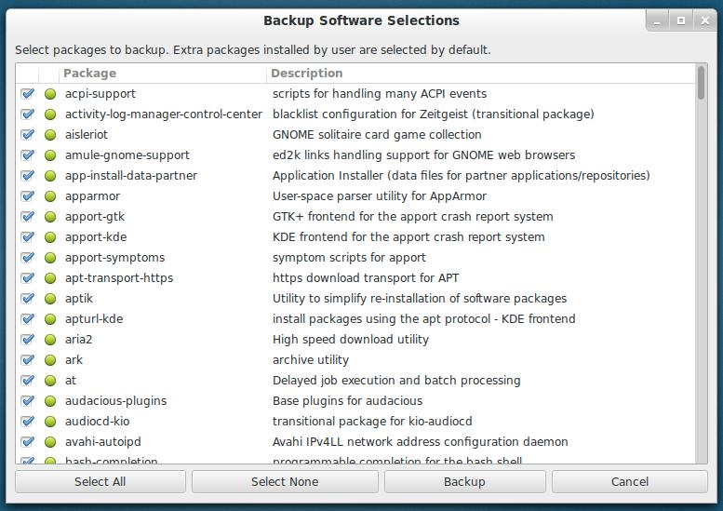The width and height of the screenshot is (723, 511).
Task: Sort list by Package column header
Action: coord(163,74)
